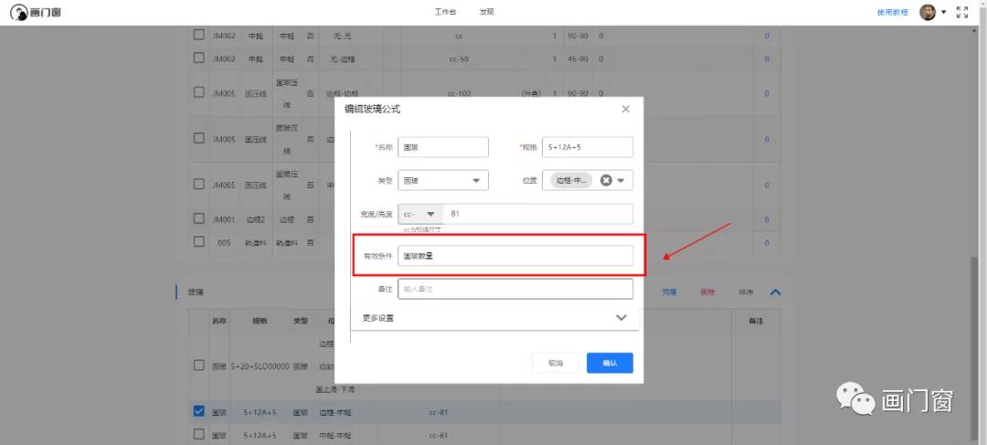Screen dimensions: 987x445
Task: Open the 使用教程 link
Action: coord(892,13)
